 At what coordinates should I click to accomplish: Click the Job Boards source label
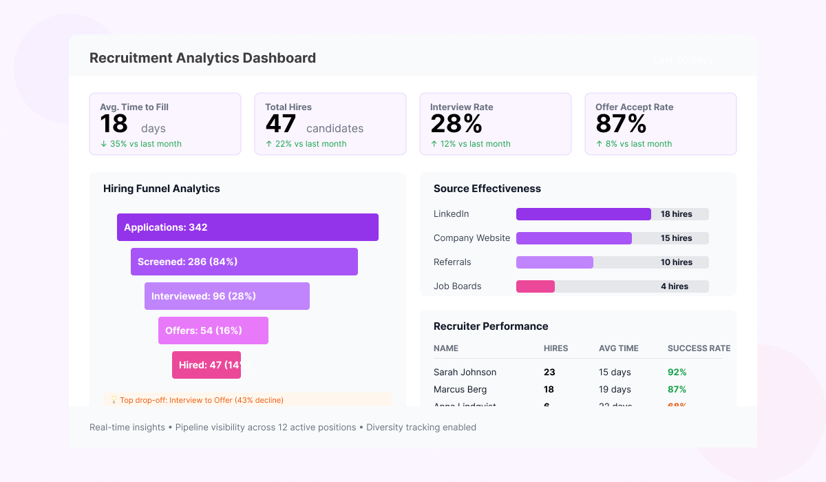click(x=458, y=286)
